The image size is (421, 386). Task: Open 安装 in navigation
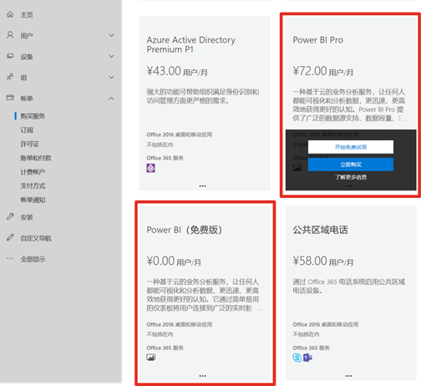[27, 217]
